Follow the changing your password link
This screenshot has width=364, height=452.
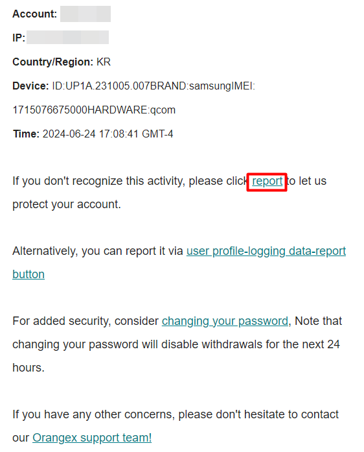(x=225, y=321)
